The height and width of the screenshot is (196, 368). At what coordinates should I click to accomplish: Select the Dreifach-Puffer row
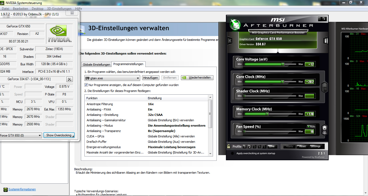coord(146,142)
